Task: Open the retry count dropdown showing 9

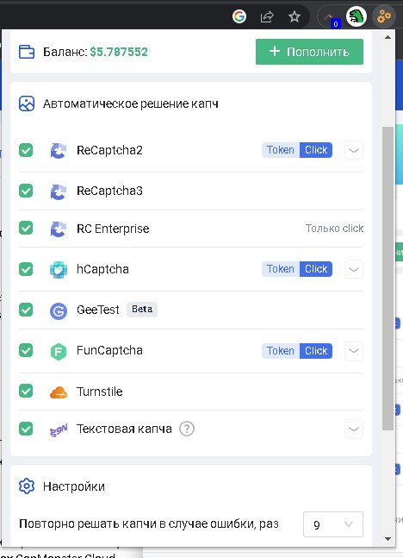Action: coord(333,524)
